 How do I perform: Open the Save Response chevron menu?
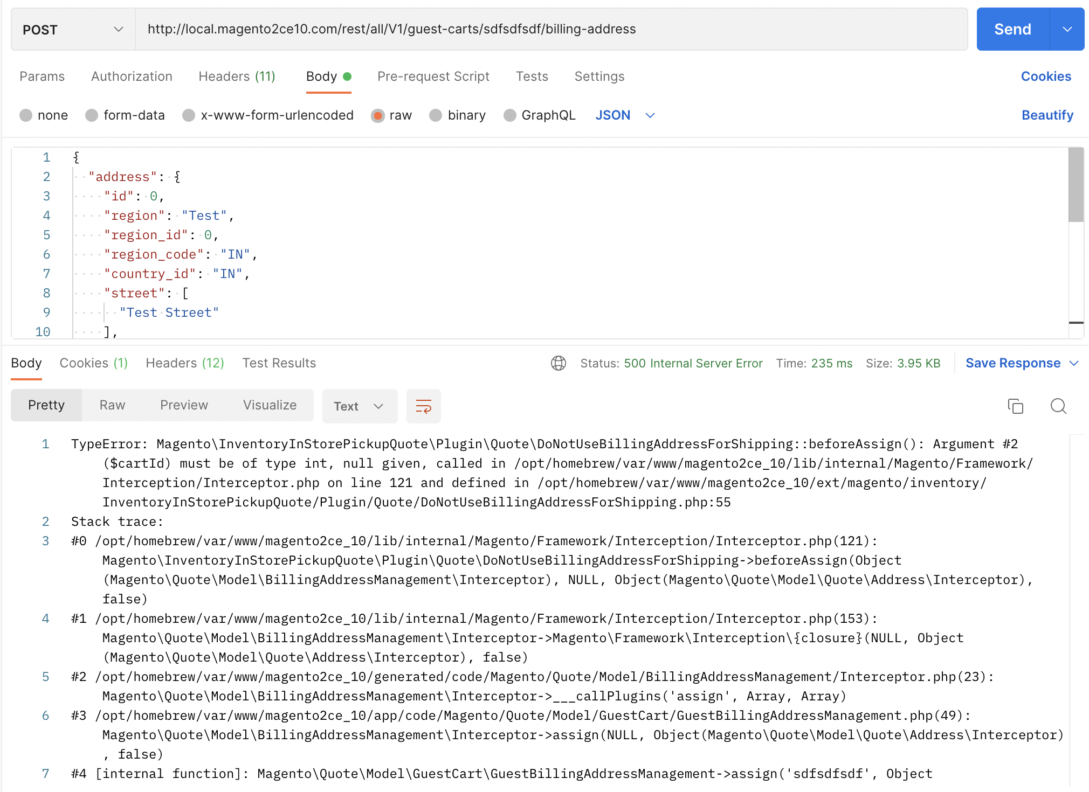(x=1074, y=363)
